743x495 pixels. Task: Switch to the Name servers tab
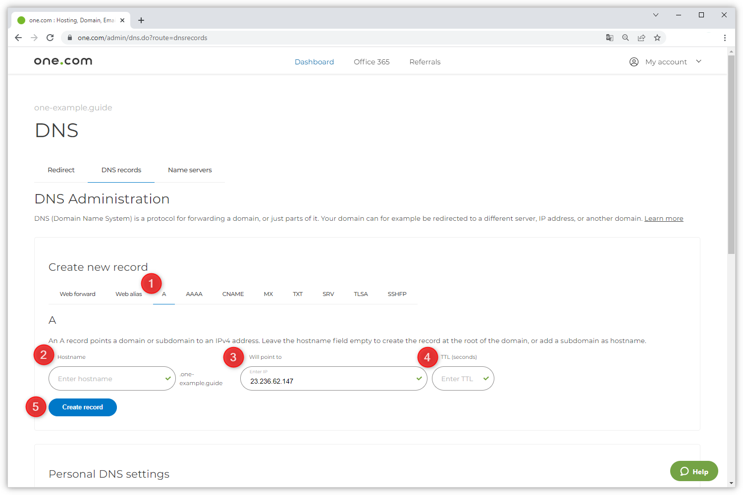click(190, 170)
